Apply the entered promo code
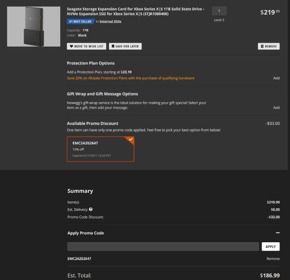The image size is (290, 280). [271, 247]
